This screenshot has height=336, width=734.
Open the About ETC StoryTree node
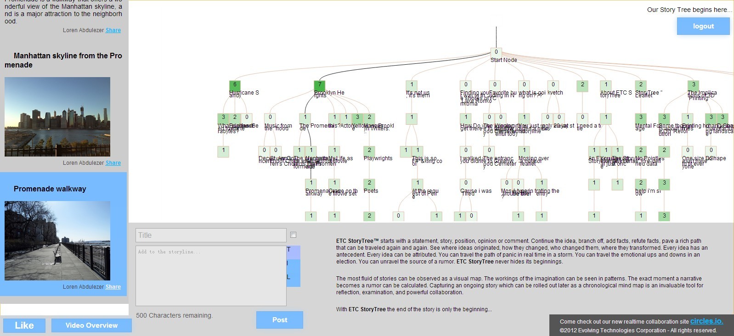pyautogui.click(x=606, y=85)
